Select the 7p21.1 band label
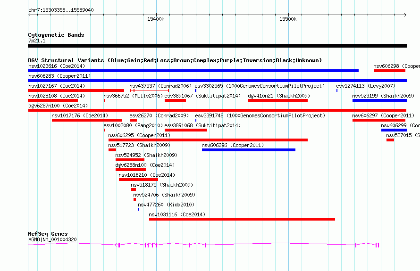Screen dimensions: 420x271 pos(37,41)
